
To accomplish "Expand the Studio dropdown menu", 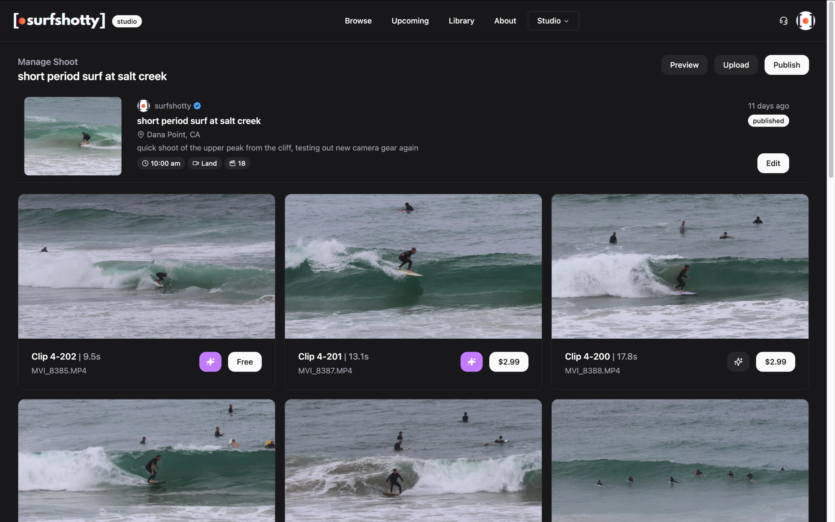I will point(553,21).
